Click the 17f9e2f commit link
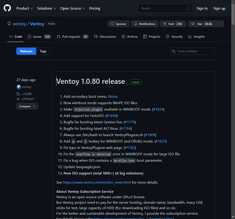This screenshot has width=235, height=219. pos(28,99)
